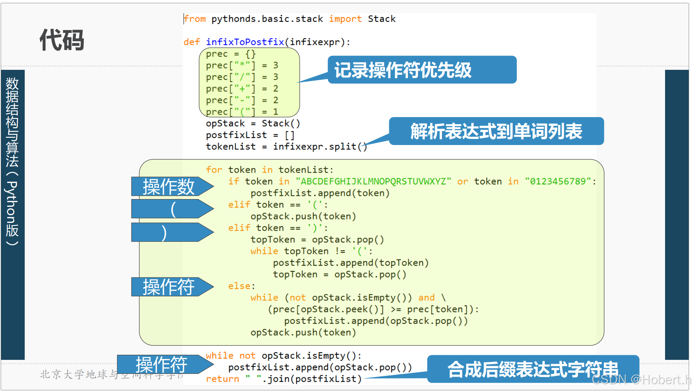Click the 'infixToPostfix' function name
The height and width of the screenshot is (391, 693).
point(245,42)
